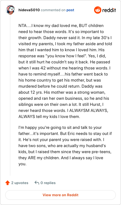Click the "View more on Reddit" button

pos(60,195)
